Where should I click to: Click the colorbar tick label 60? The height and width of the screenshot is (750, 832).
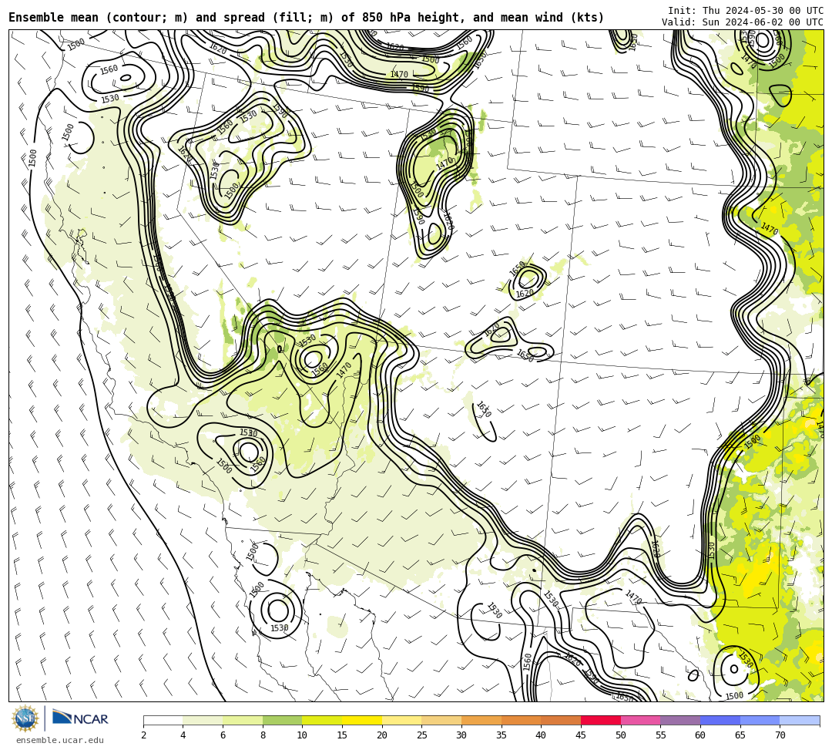(x=700, y=735)
